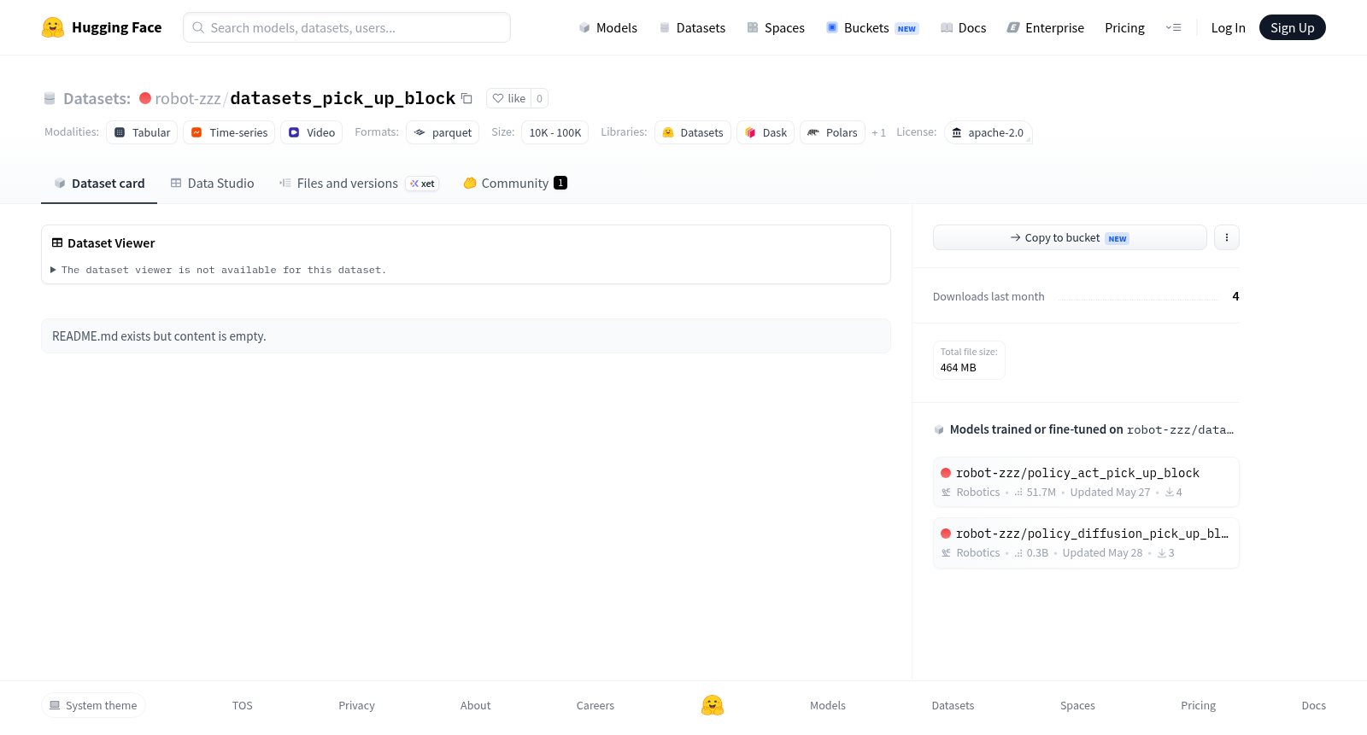Image resolution: width=1367 pixels, height=735 pixels.
Task: Open the Files and versions tab
Action: coord(359,183)
